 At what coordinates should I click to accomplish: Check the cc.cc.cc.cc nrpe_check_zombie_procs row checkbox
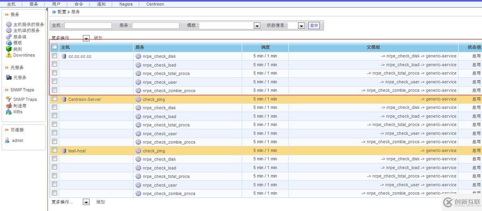[x=54, y=90]
